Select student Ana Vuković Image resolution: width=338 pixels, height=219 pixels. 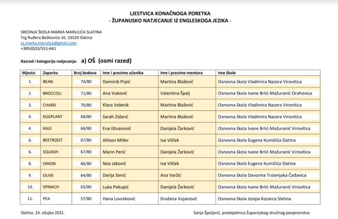click(x=115, y=93)
